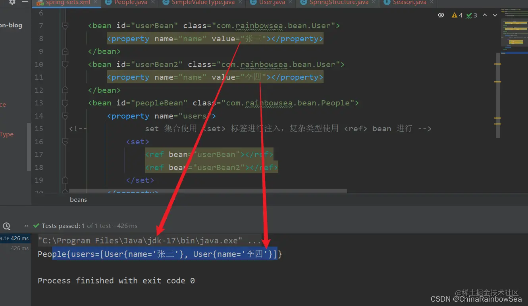Click the <set> opening tag on line 16
528x306 pixels.
tap(138, 142)
